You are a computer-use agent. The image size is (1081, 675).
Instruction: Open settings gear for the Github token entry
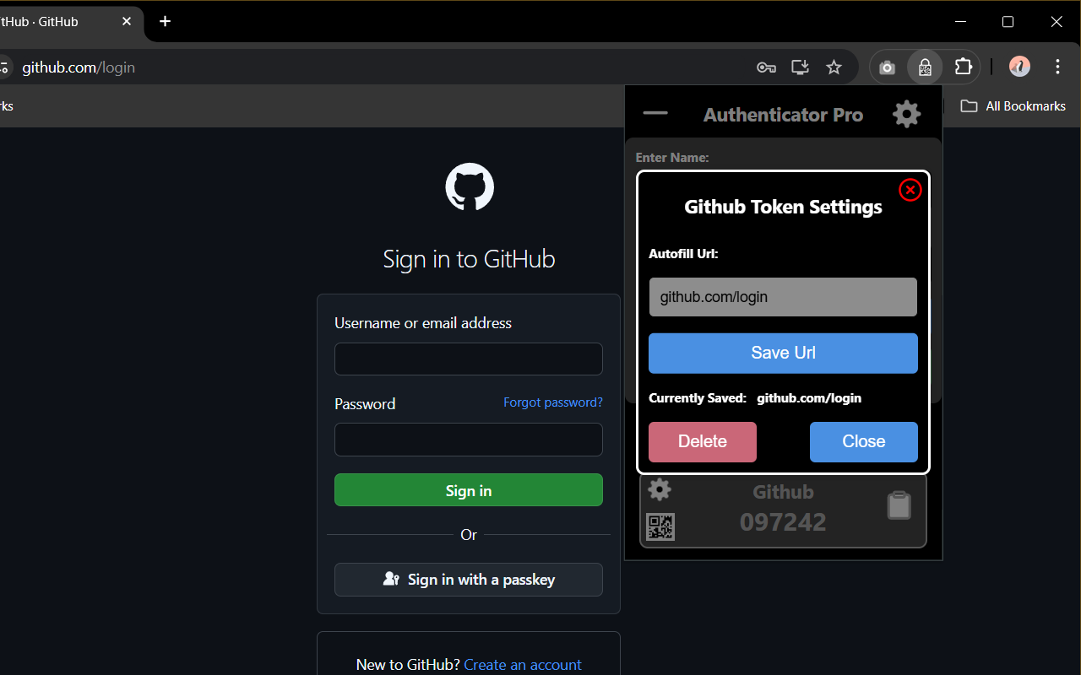tap(660, 489)
